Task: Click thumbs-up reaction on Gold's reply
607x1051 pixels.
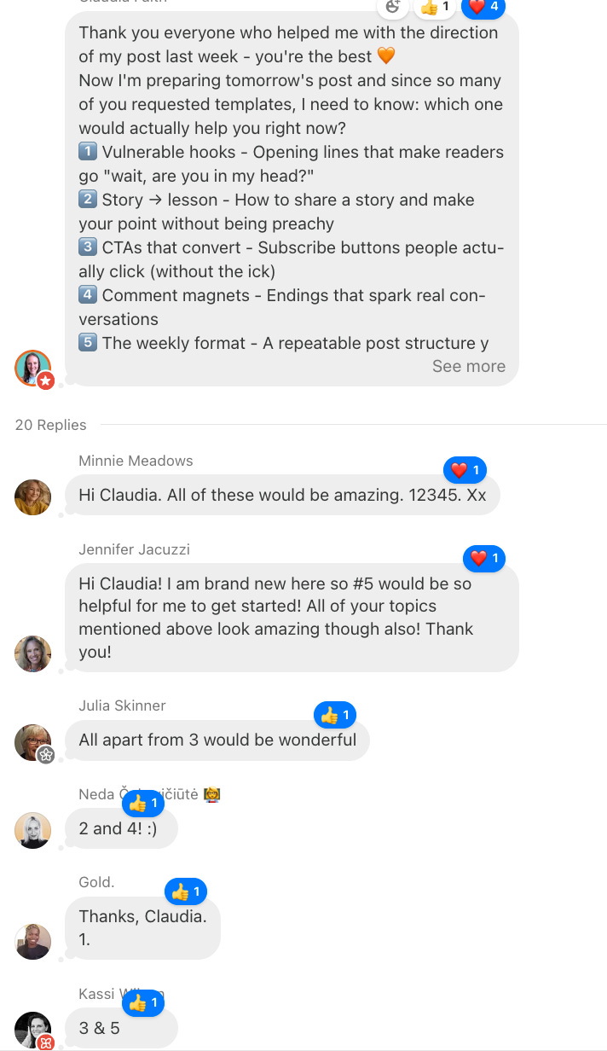Action: pos(186,892)
